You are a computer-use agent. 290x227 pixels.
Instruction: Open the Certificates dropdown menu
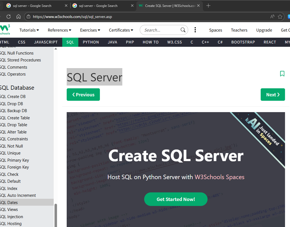pos(121,30)
